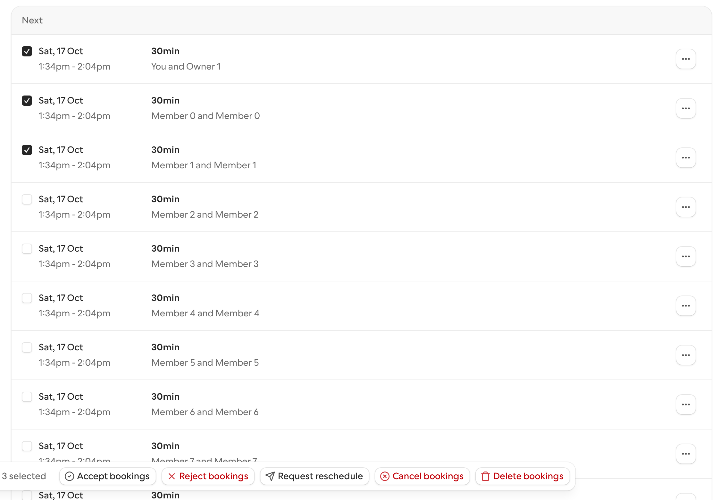
Task: Click the "Member 4 and Member 4" text
Action: click(x=205, y=313)
